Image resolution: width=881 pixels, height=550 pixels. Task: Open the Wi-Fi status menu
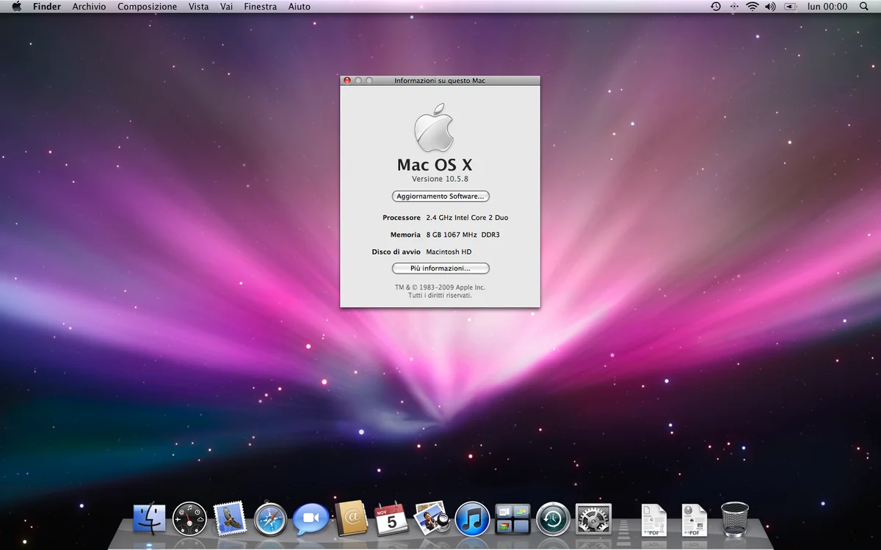click(753, 7)
